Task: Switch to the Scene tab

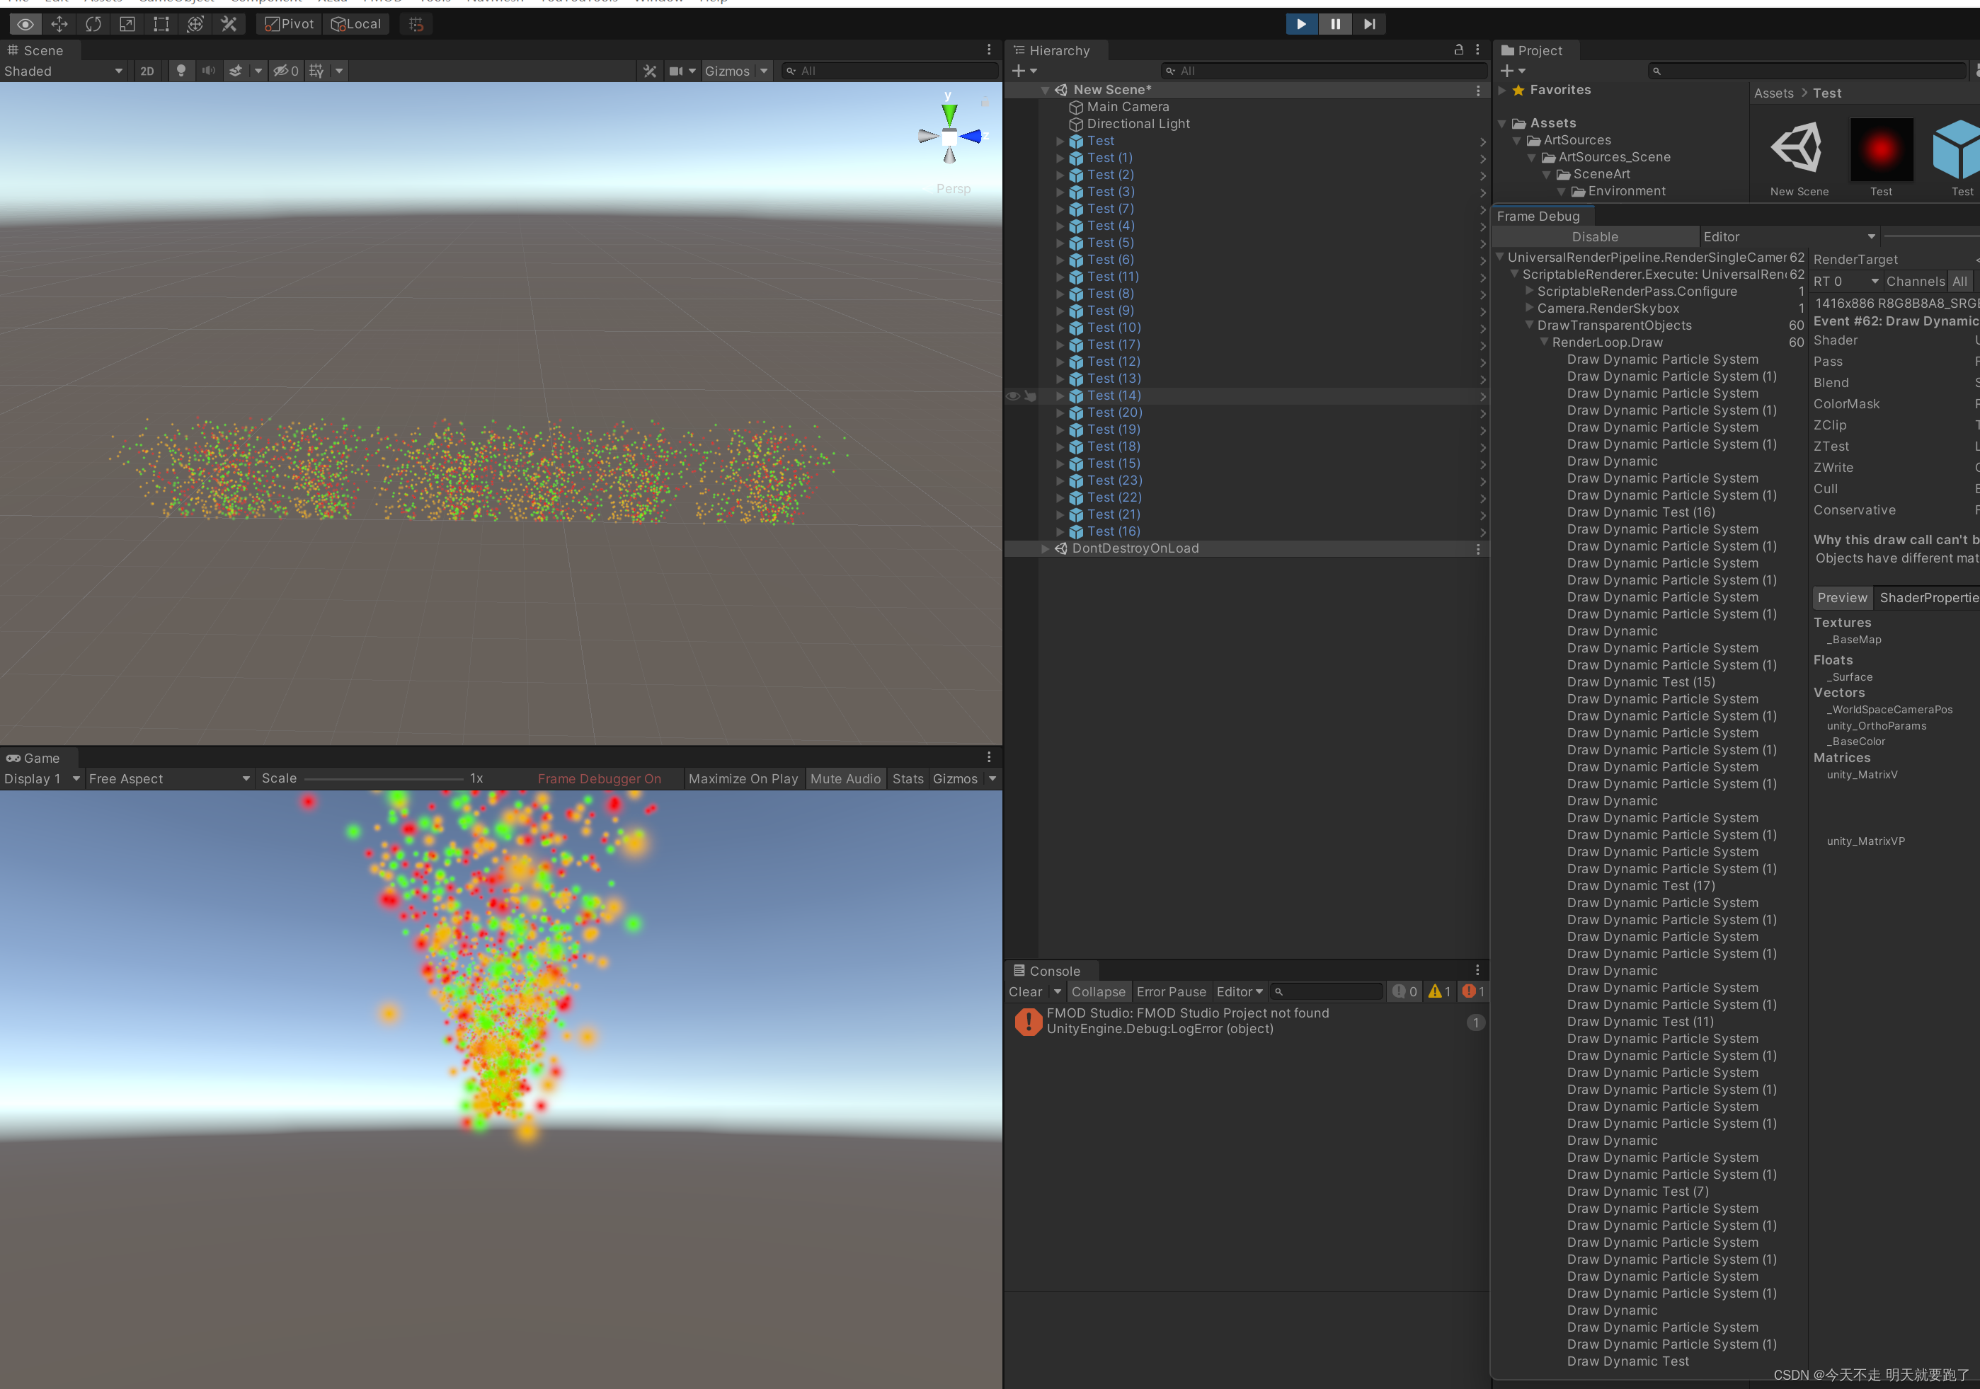Action: point(35,50)
